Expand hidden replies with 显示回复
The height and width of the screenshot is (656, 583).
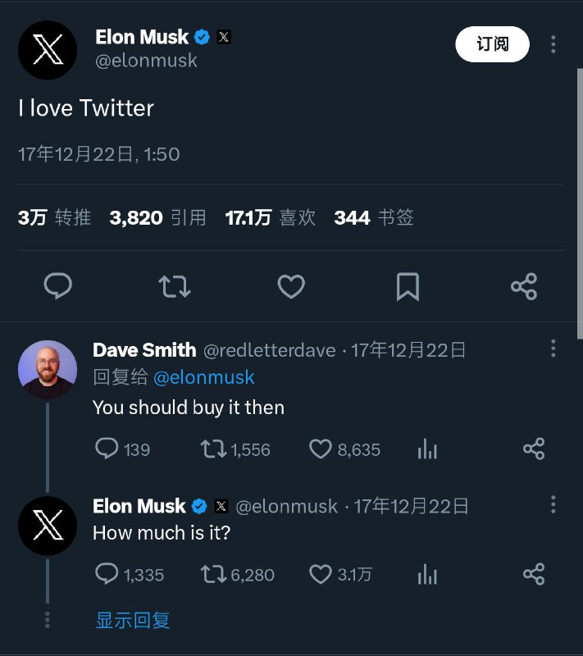(x=133, y=621)
